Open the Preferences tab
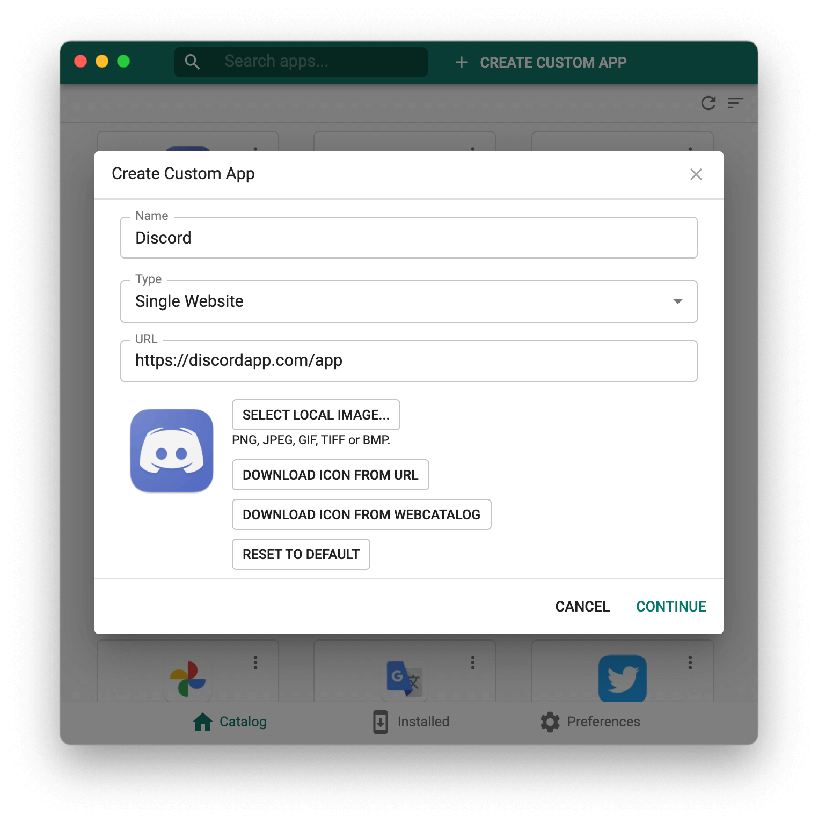 pos(590,722)
